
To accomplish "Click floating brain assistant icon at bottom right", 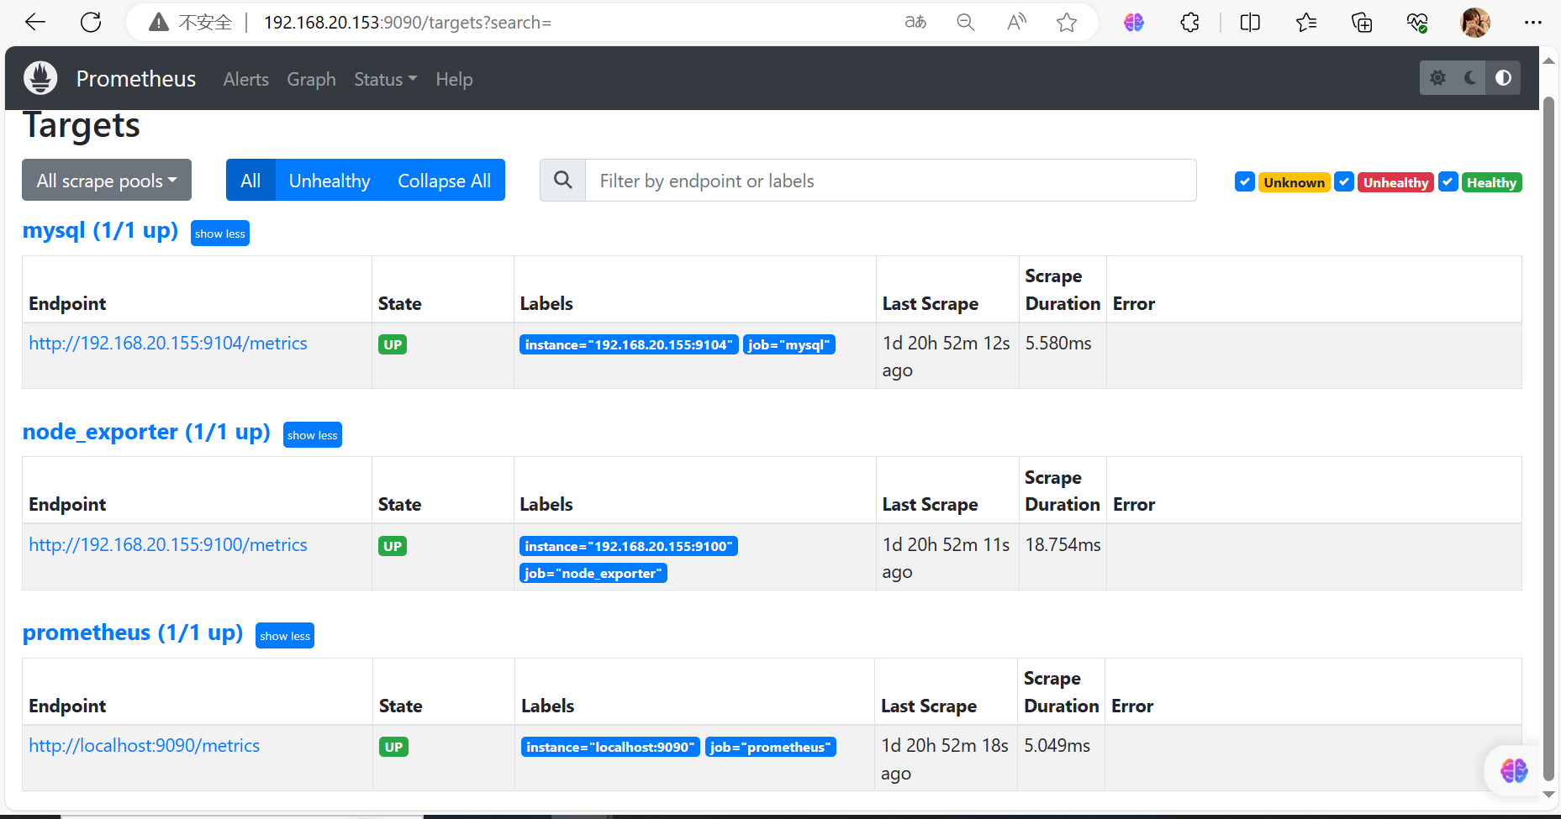I will (1514, 770).
